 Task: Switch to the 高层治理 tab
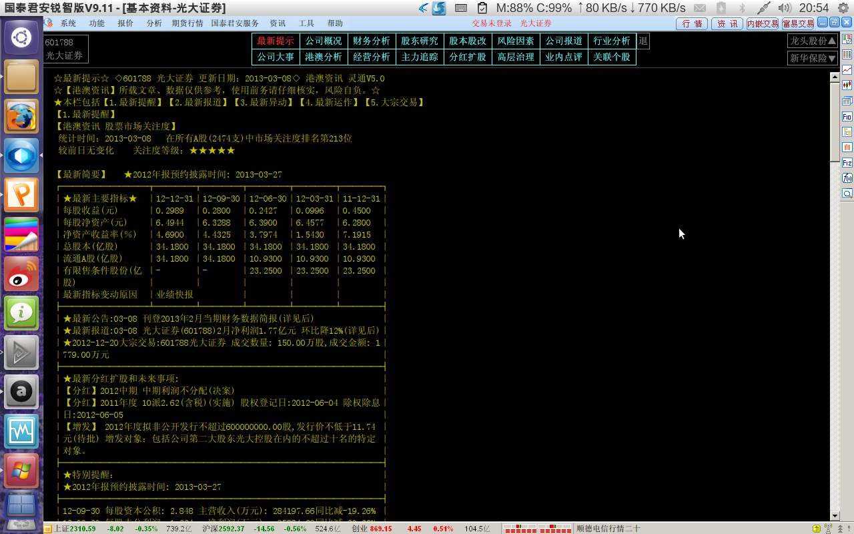516,57
